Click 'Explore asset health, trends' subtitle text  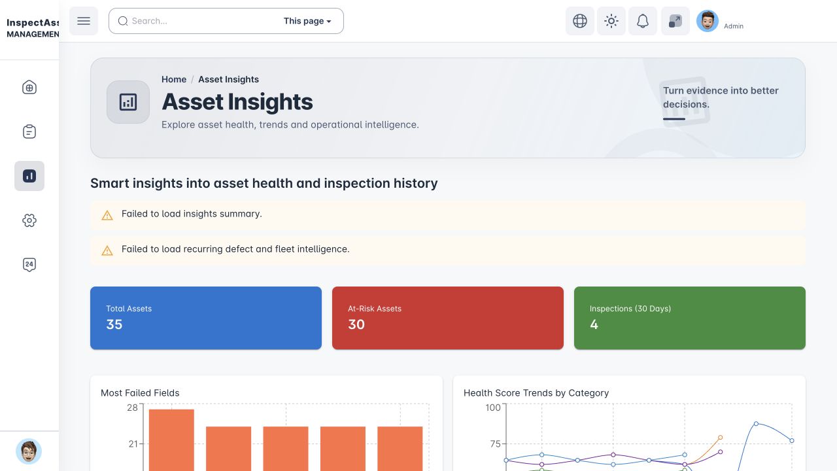(290, 124)
